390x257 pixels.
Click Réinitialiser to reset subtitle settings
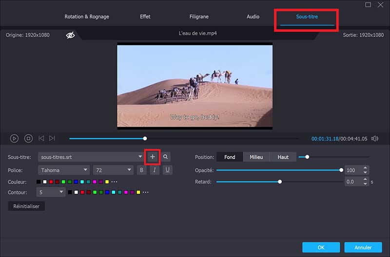(26, 206)
